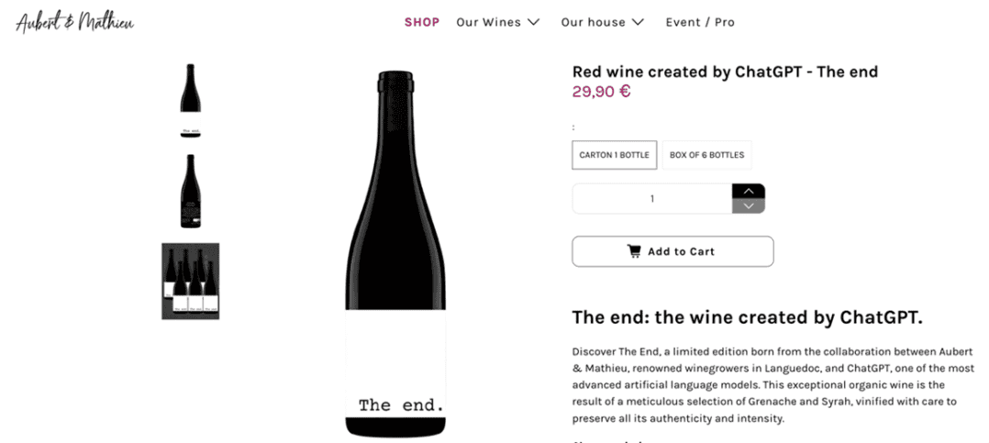Image resolution: width=989 pixels, height=443 pixels.
Task: Click the quantity input field
Action: 651,198
